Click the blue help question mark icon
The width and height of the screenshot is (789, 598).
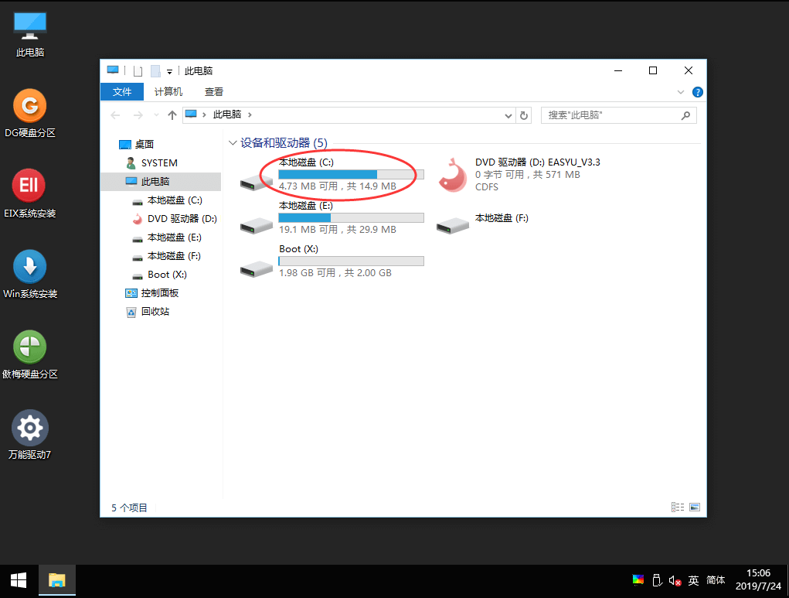pos(697,92)
